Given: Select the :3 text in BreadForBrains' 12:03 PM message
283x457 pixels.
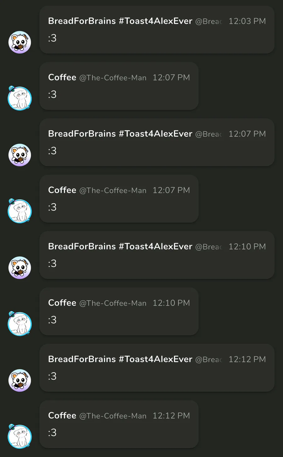Looking at the screenshot, I should point(52,38).
